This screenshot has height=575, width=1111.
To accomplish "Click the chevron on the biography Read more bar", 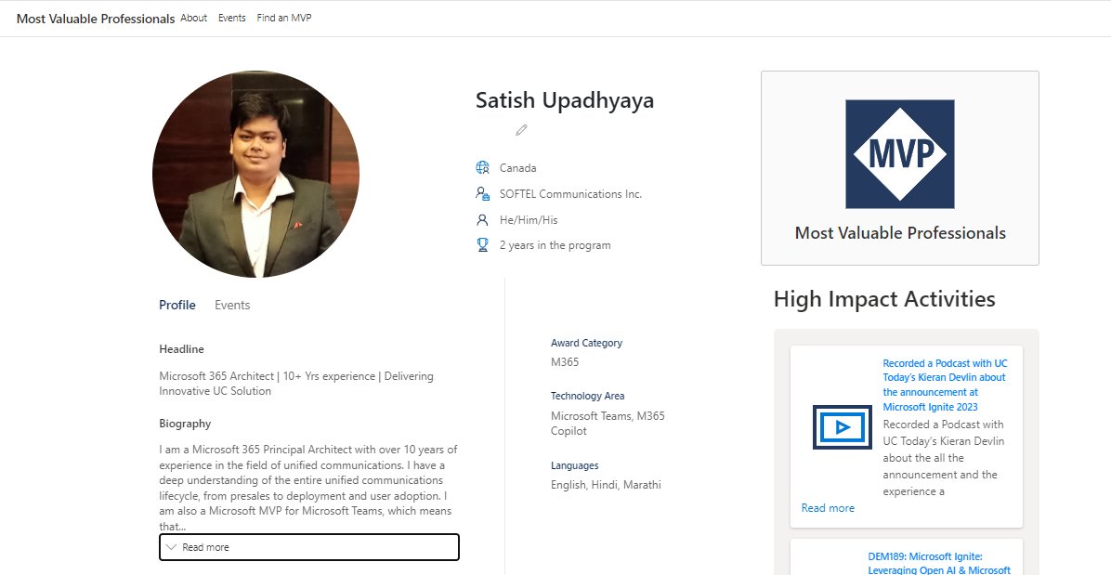I will tap(171, 547).
